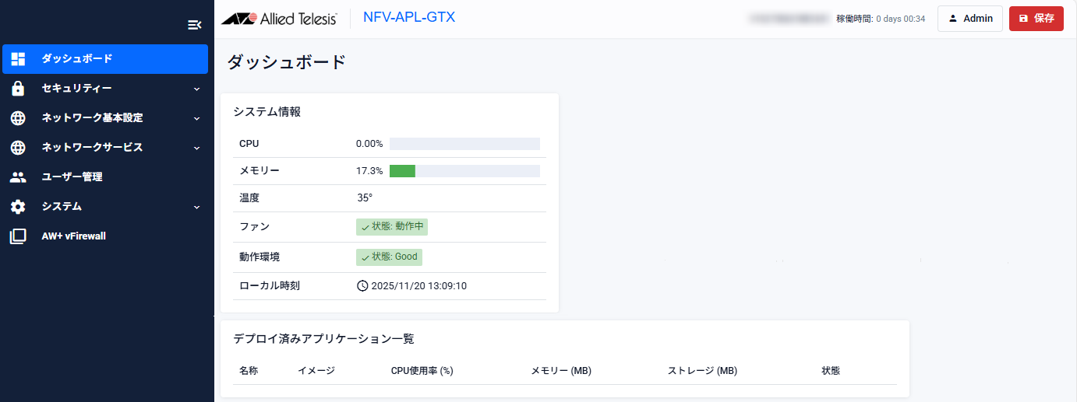The height and width of the screenshot is (402, 1077).
Task: Click the red 保存 button
Action: pos(1036,19)
